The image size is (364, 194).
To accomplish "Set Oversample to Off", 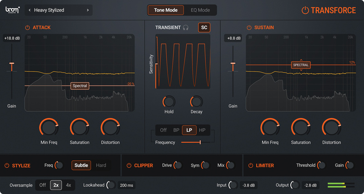I will (x=43, y=185).
